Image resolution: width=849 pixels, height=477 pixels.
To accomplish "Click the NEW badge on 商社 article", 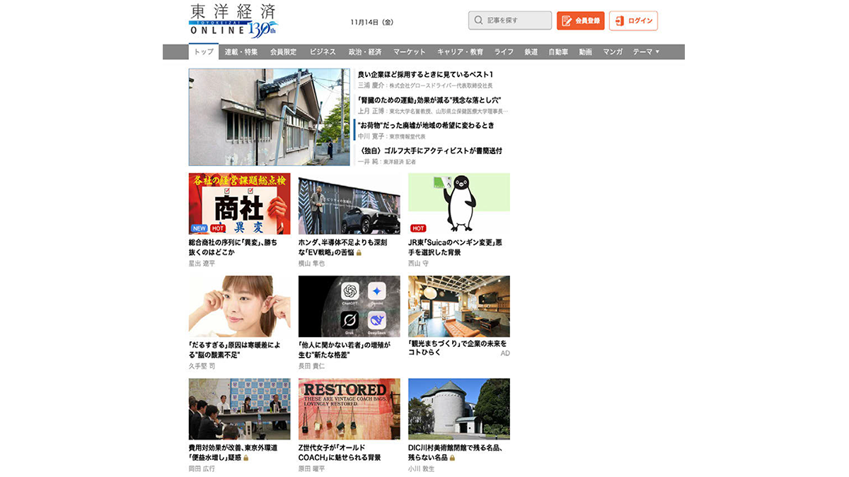I will (199, 228).
